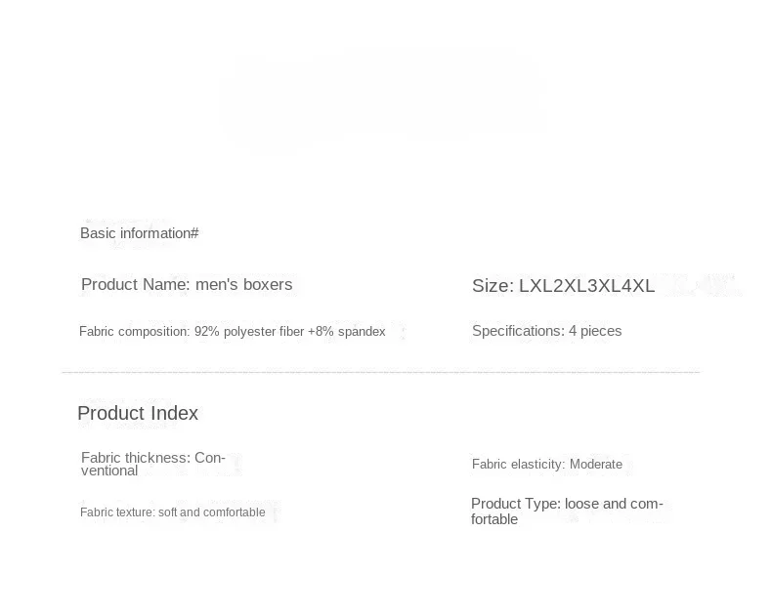The height and width of the screenshot is (614, 772).
Task: Click the dashed horizontal divider line
Action: click(x=380, y=372)
